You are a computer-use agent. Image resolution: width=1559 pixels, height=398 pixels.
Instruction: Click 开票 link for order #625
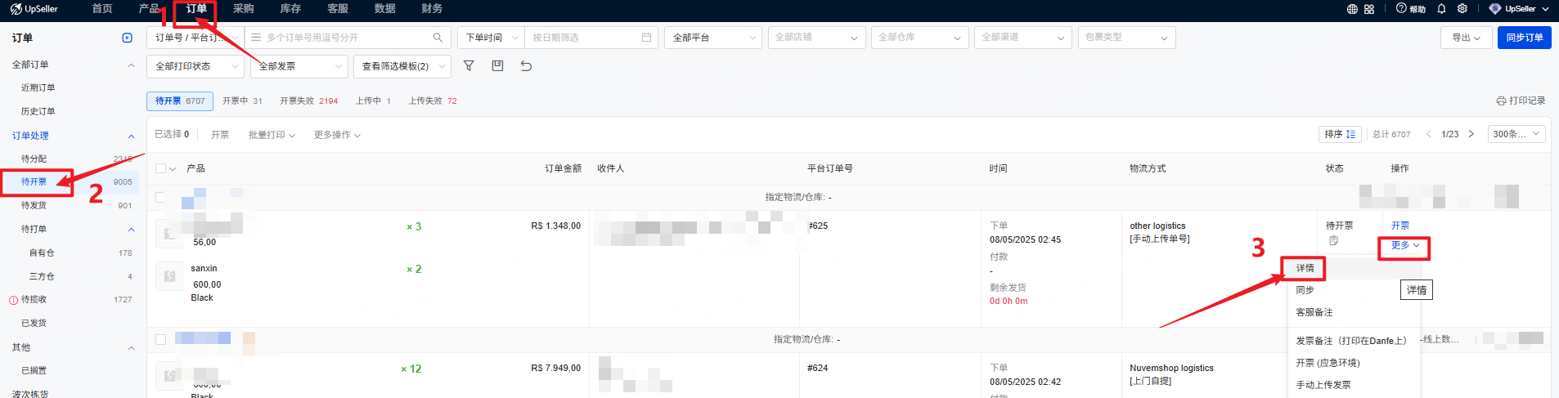(x=1400, y=226)
